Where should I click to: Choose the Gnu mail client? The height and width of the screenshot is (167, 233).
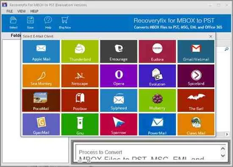pyautogui.click(x=80, y=125)
